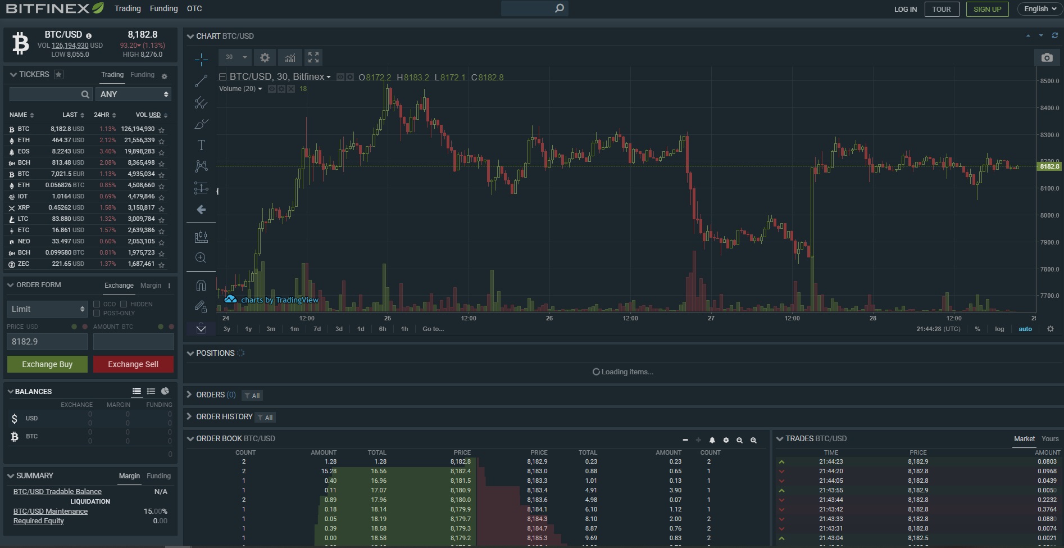
Task: Toggle chart fullscreen mode icon
Action: pyautogui.click(x=313, y=57)
